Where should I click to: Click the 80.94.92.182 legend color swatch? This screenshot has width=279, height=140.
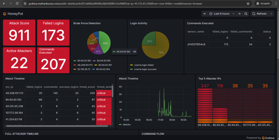pos(75,61)
